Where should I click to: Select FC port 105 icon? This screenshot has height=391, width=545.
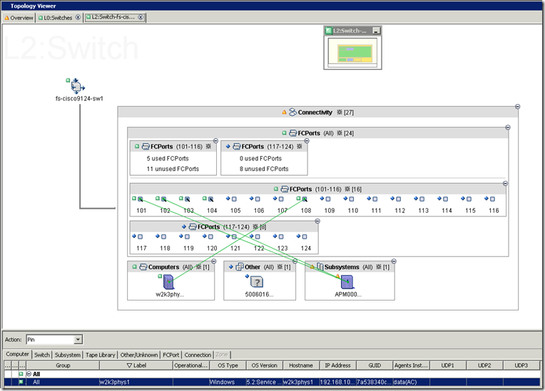point(234,199)
